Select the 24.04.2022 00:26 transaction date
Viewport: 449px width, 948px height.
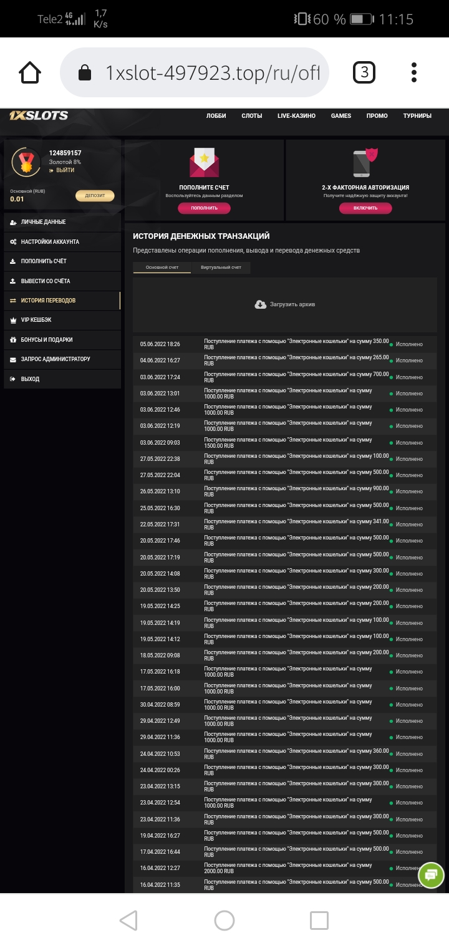pos(160,770)
